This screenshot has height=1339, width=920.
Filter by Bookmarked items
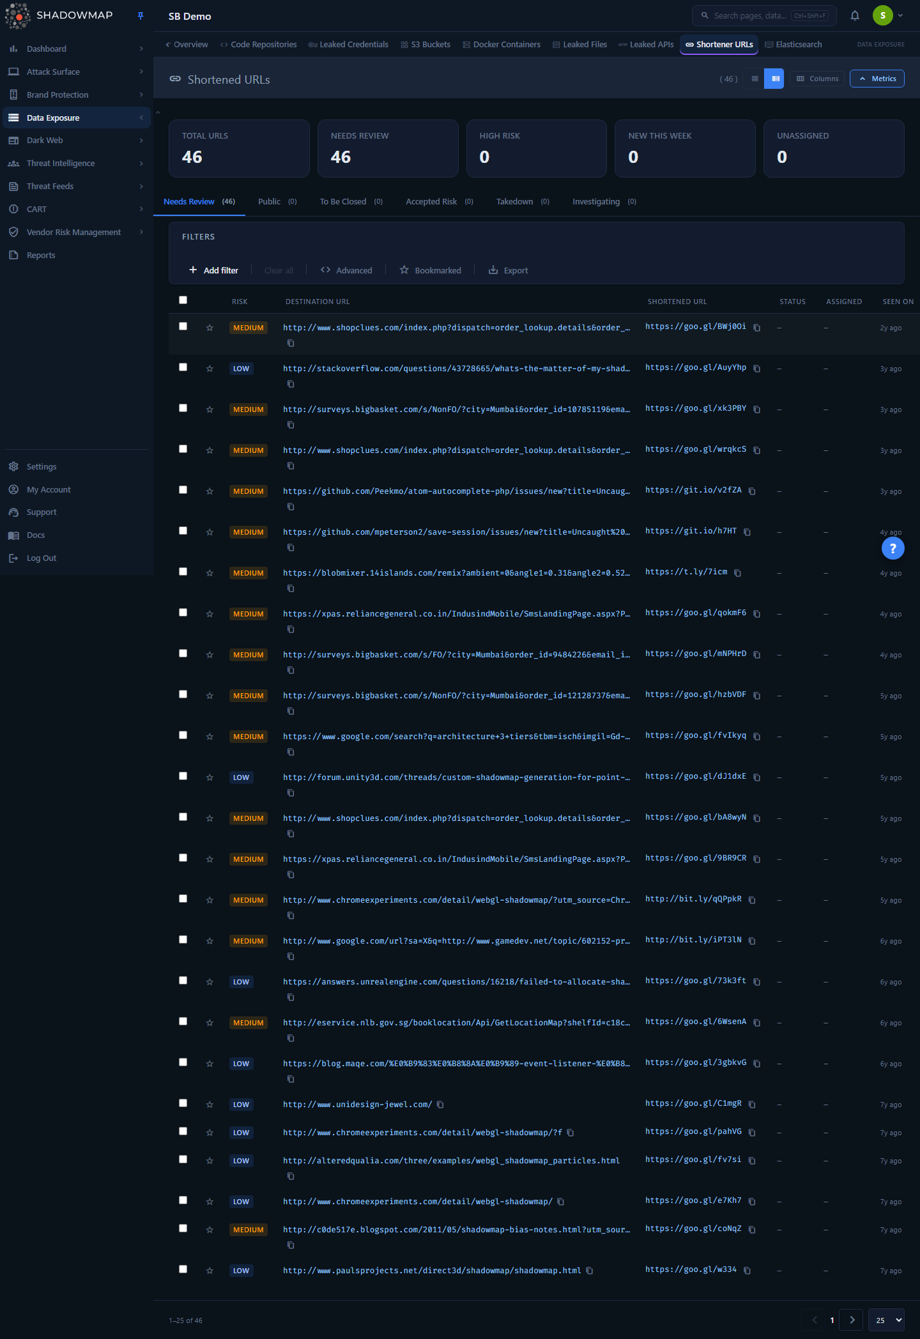[430, 270]
